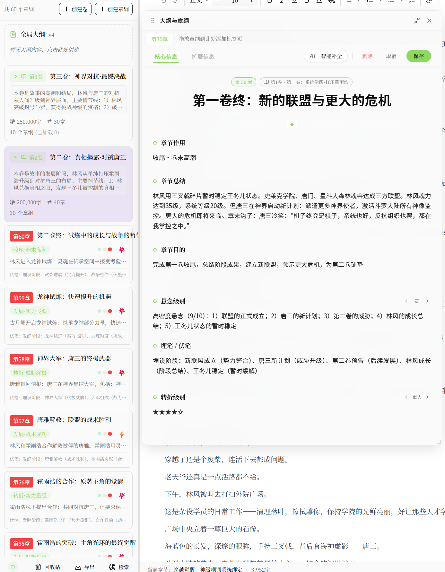Click the 创建章纲 button
The width and height of the screenshot is (445, 572).
pos(114,9)
